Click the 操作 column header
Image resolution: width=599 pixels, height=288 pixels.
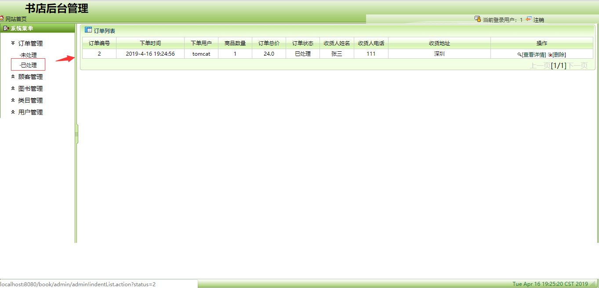pyautogui.click(x=542, y=43)
